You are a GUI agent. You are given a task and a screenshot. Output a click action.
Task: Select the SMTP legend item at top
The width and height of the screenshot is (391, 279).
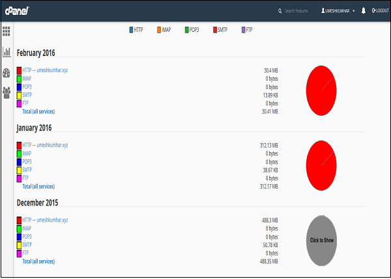click(x=221, y=30)
